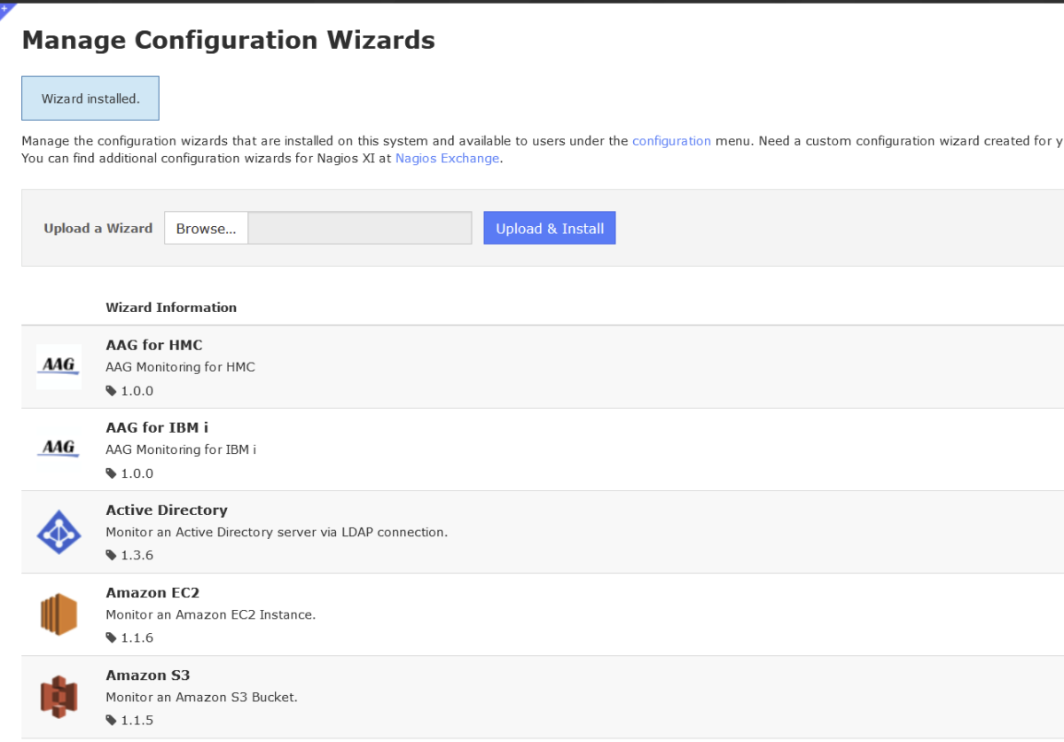Click the version tag icon beside 1.3.6

coord(110,555)
